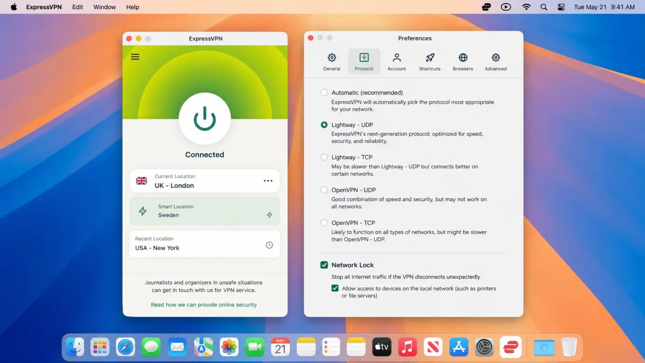Open the Apple menu
Image resolution: width=645 pixels, height=363 pixels.
pyautogui.click(x=13, y=7)
